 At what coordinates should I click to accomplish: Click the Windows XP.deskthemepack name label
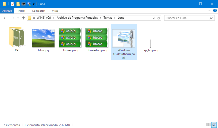coord(124,54)
